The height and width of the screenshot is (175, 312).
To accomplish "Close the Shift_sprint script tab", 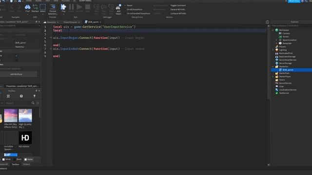I will (x=100, y=22).
